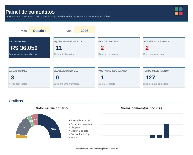Viewport: 193px width, 155px height.
Task: Click the Tempo médio na rua value 127
Action: (x=150, y=77)
